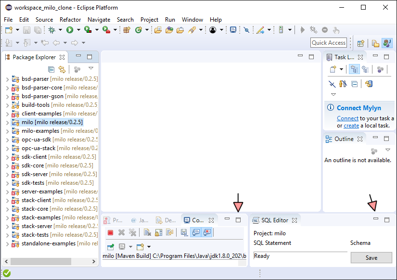Toggle Categorized view in Task List

(x=354, y=69)
